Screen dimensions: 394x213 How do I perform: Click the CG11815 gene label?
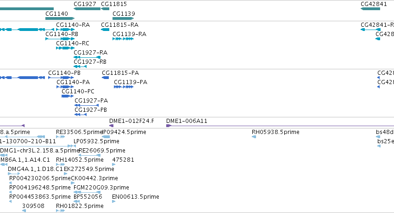pos(114,4)
